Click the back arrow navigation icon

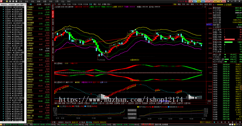(10, 1)
